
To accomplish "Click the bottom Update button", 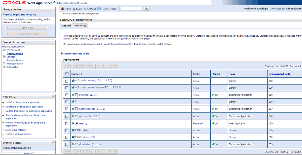I will (78, 152).
